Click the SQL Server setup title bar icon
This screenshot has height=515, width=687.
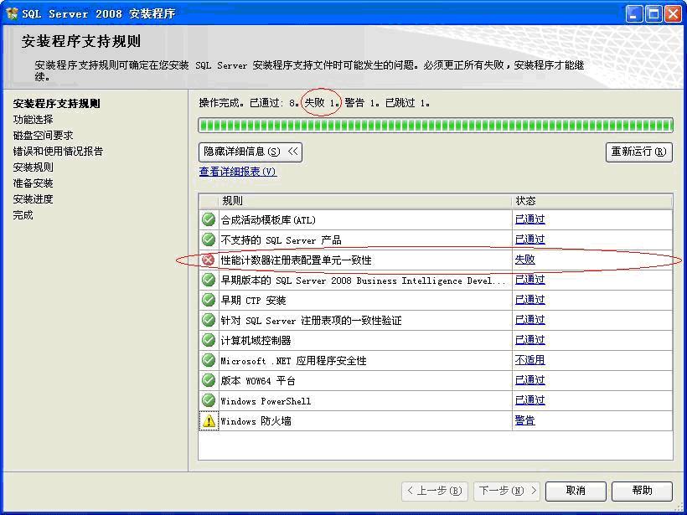pyautogui.click(x=13, y=13)
